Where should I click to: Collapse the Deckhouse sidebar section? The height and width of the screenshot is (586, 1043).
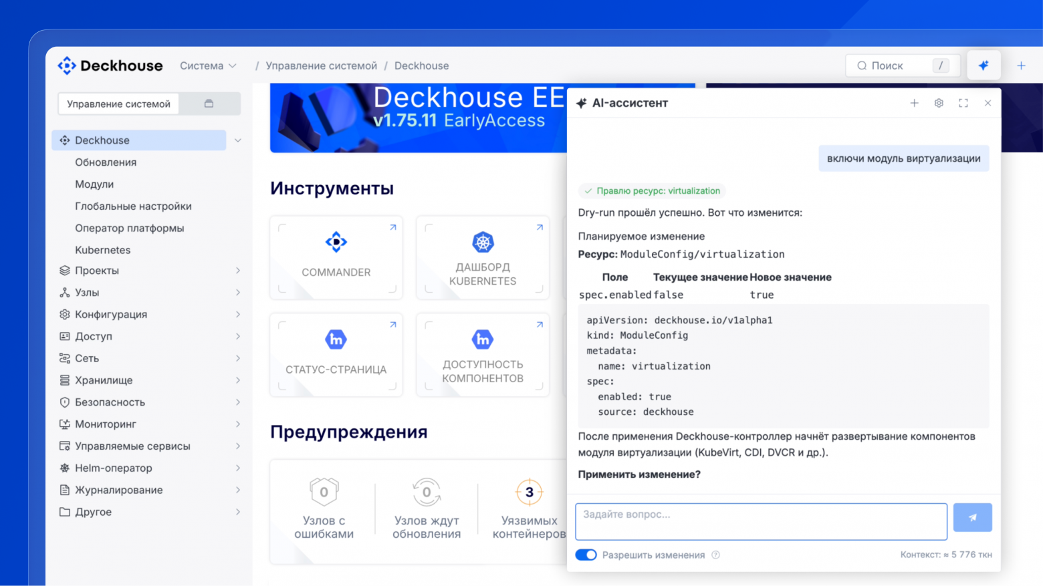pos(238,140)
